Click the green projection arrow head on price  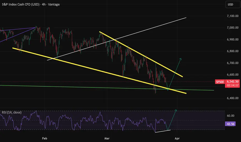pyautogui.click(x=181, y=59)
